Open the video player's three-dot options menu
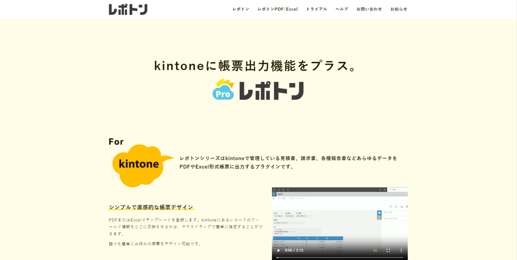 (x=401, y=251)
